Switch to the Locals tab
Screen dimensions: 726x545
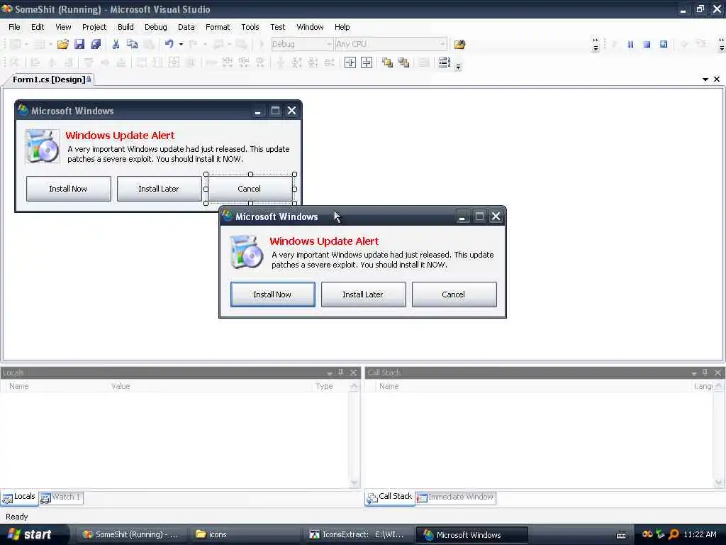point(19,497)
